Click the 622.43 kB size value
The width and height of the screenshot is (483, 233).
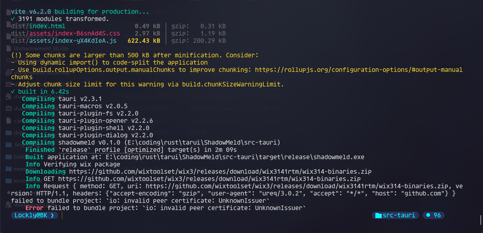[144, 41]
